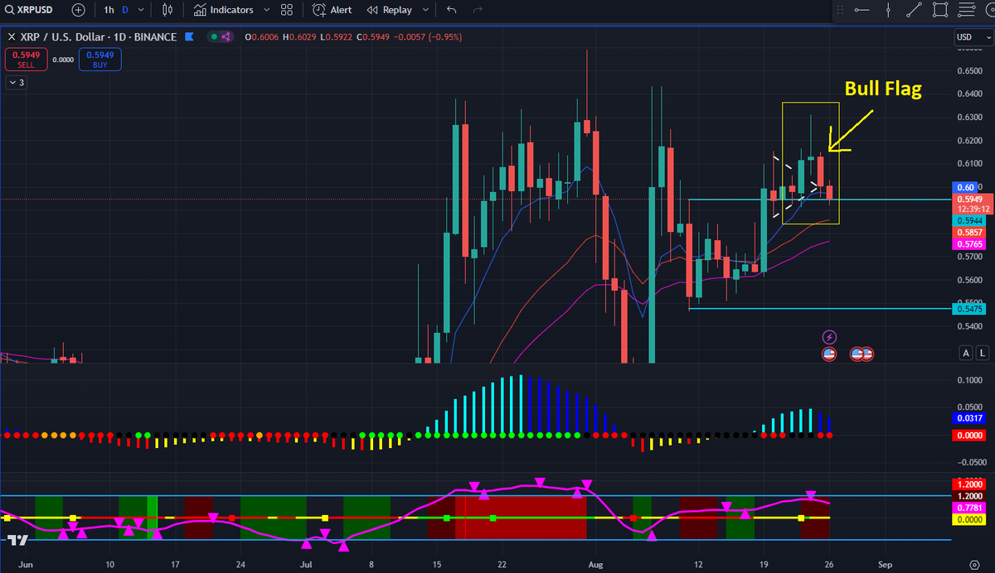Grab the drawing favorites toolbar drag handle
Viewport: 995px width, 573px height.
click(x=839, y=10)
